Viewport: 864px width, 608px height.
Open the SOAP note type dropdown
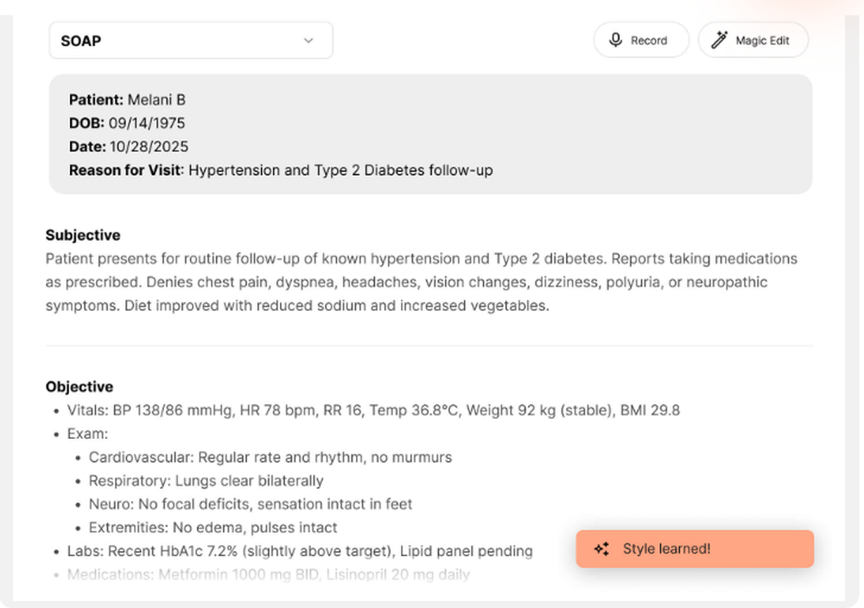click(x=190, y=41)
